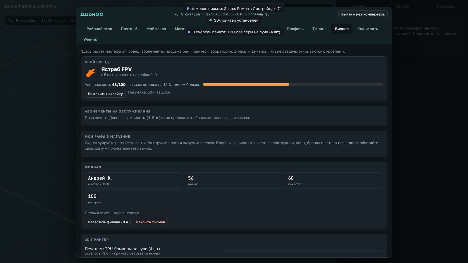Go to the Тюнинг tab
The width and height of the screenshot is (468, 263).
(319, 29)
